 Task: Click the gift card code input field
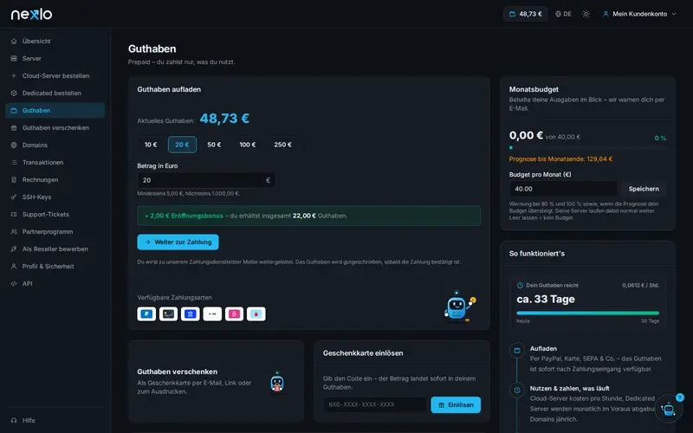click(x=375, y=404)
